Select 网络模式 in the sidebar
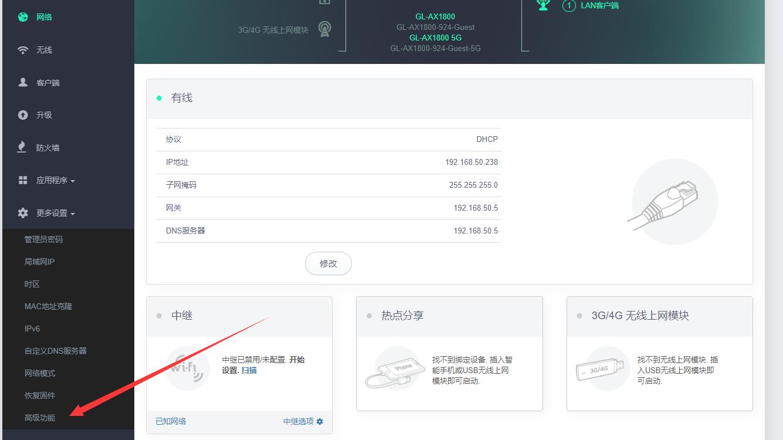The image size is (783, 440). (42, 373)
